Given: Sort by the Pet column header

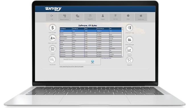Looking at the screenshot, I should pyautogui.click(x=115, y=29).
